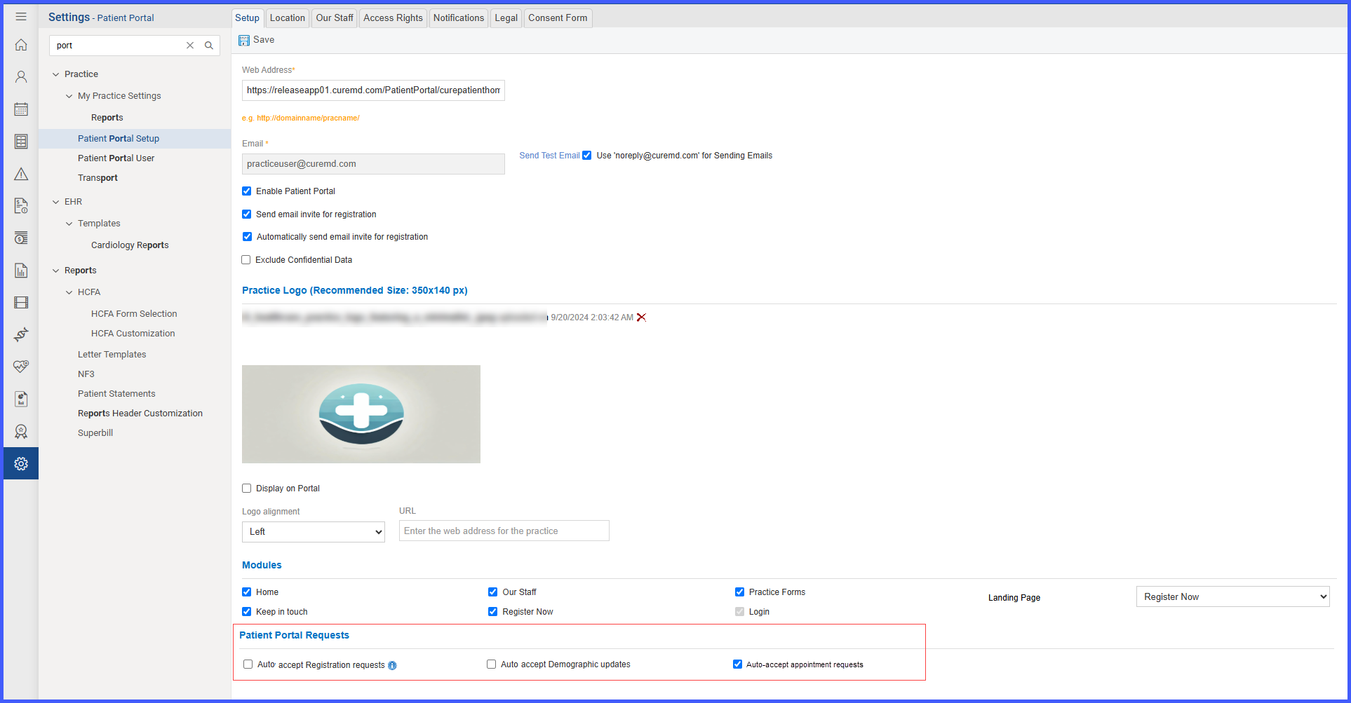The image size is (1351, 703).
Task: Uncheck Auto-accept appointment requests
Action: coord(738,664)
